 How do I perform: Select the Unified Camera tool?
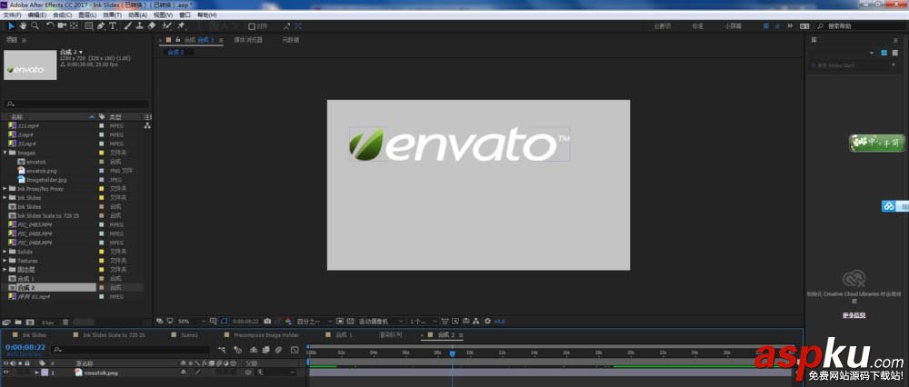(x=62, y=26)
